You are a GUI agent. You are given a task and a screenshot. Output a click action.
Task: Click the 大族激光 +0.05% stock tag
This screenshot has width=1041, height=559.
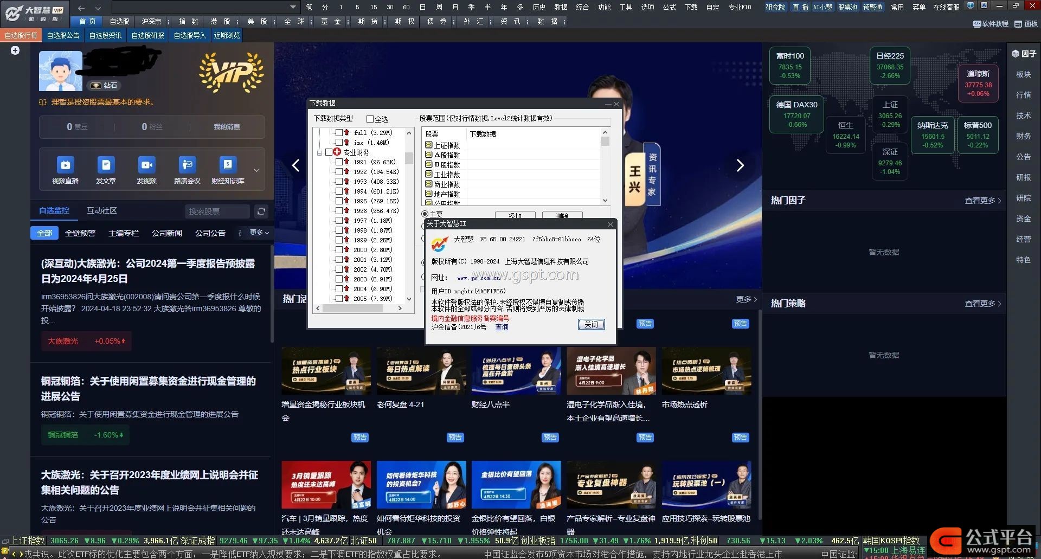(x=86, y=342)
